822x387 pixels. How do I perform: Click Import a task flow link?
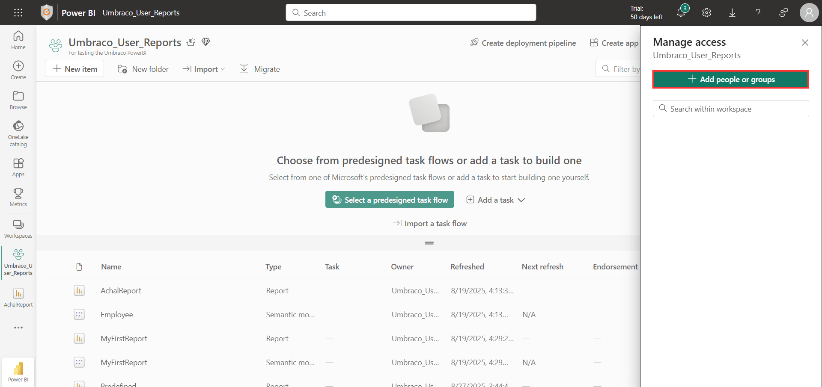click(x=429, y=224)
